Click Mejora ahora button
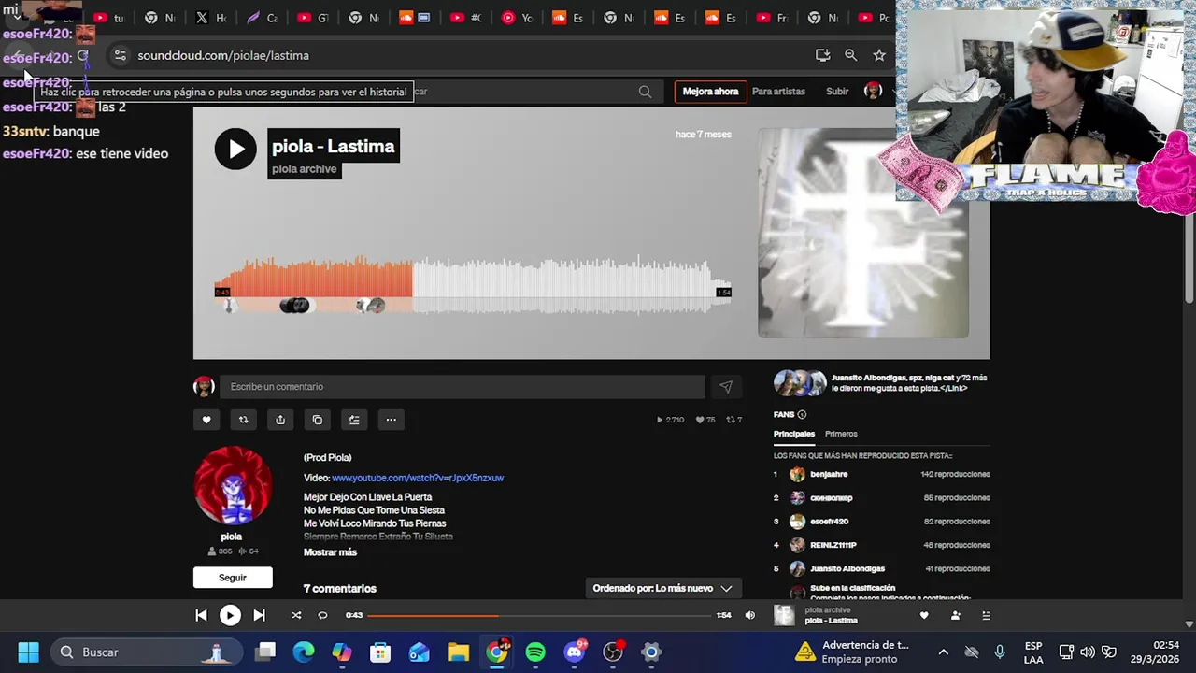The width and height of the screenshot is (1196, 673). [710, 92]
